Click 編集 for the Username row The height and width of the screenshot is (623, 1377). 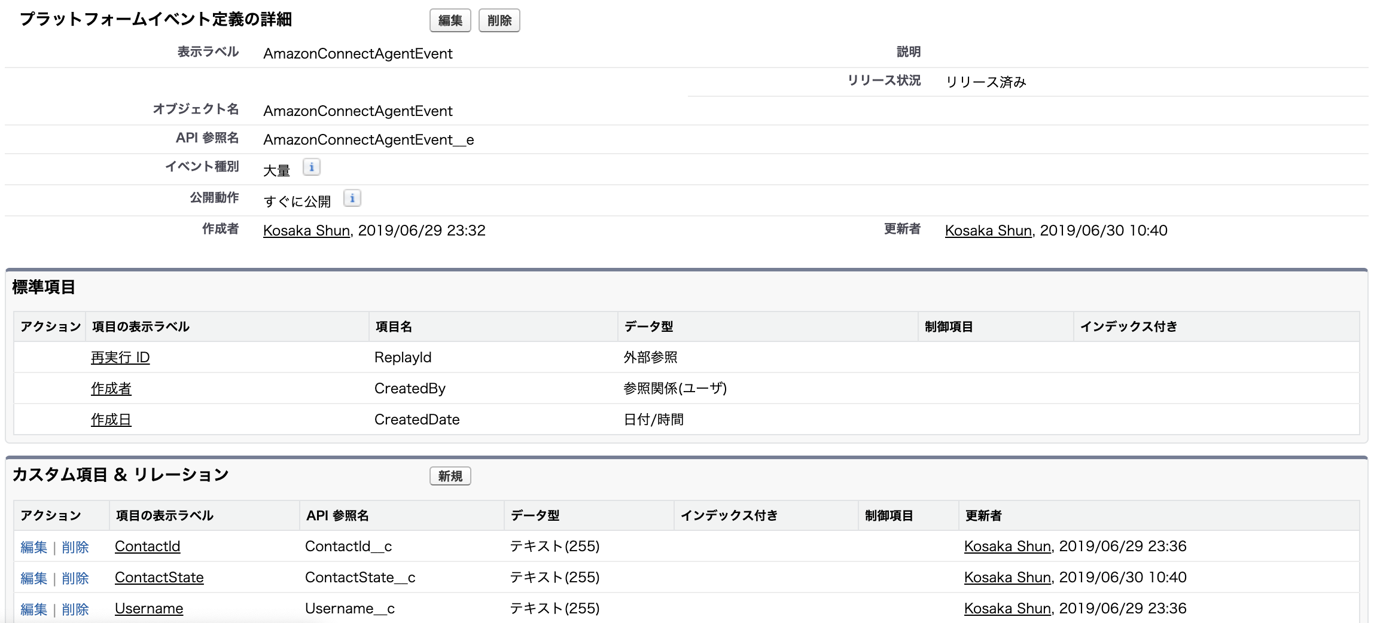point(33,609)
